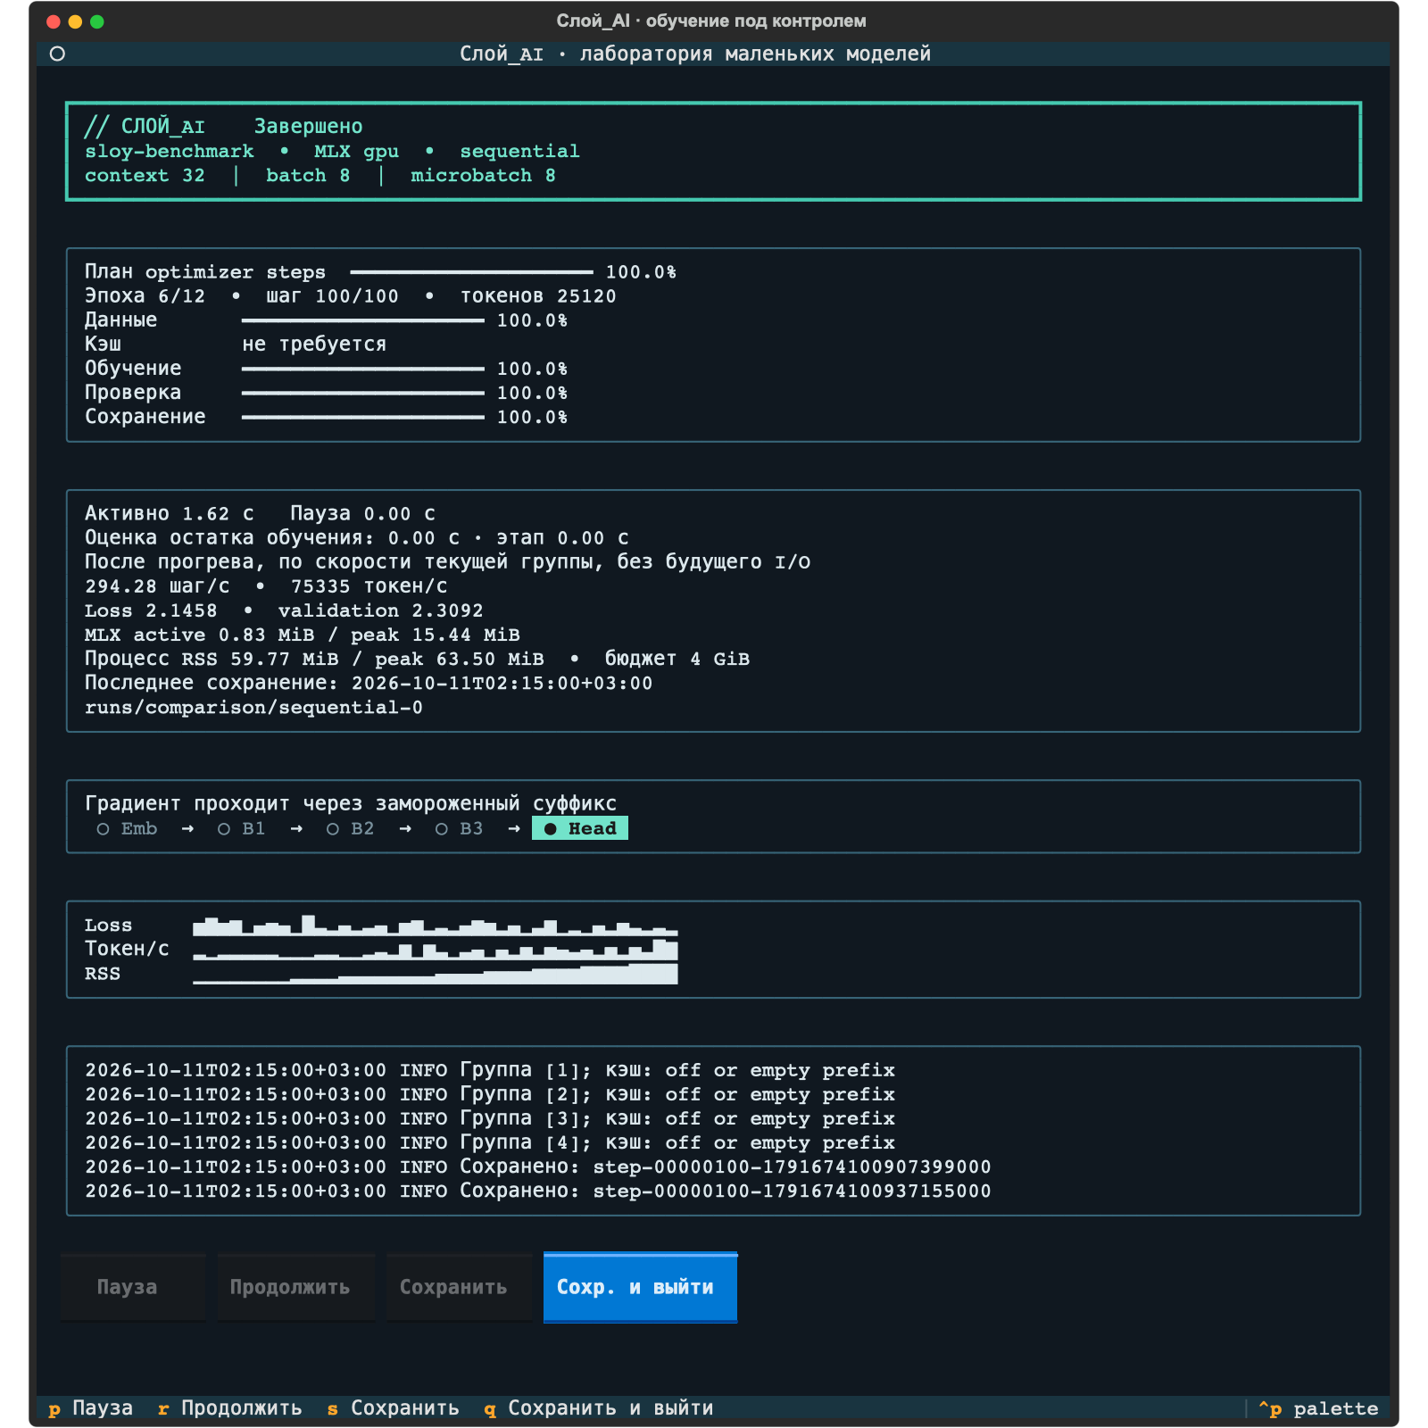Click the footer p Пауза shortcut
1428x1428 pixels.
click(90, 1408)
